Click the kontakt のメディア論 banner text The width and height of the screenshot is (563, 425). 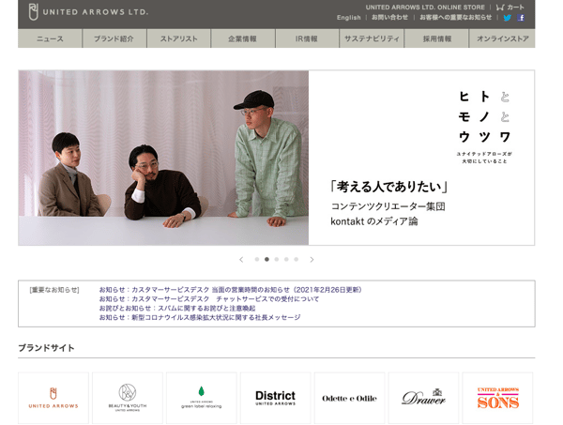click(x=374, y=221)
